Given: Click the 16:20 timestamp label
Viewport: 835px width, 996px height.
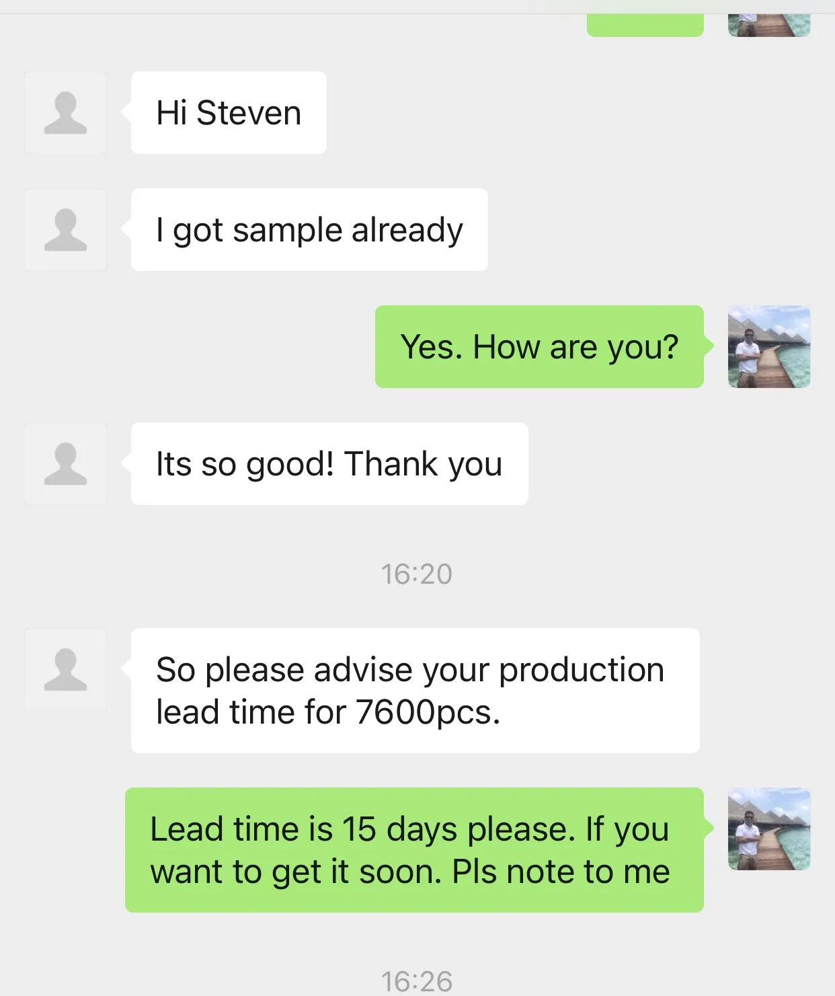Looking at the screenshot, I should tap(417, 574).
